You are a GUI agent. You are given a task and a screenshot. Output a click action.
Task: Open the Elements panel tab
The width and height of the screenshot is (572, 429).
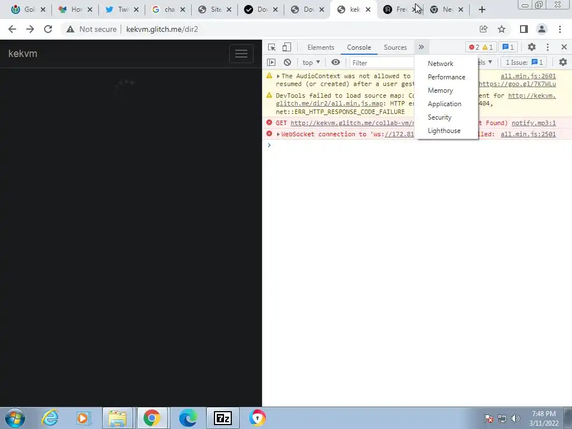click(x=321, y=47)
